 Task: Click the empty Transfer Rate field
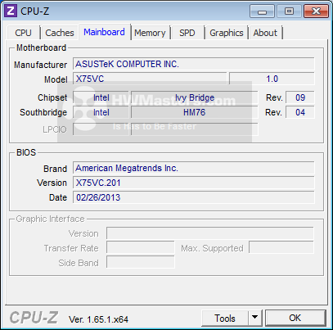(140, 248)
